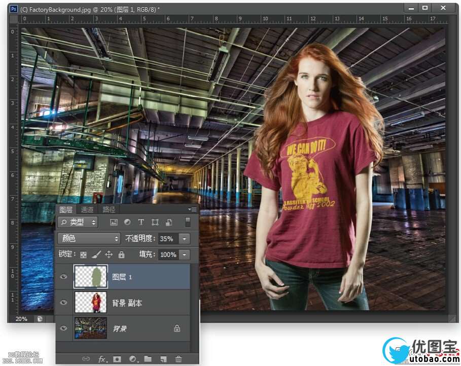The width and height of the screenshot is (461, 366).
Task: Create a new layer group
Action: [148, 359]
